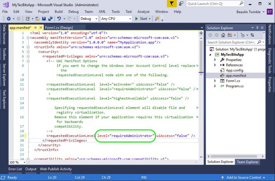Viewport: 275px width, 181px height.
Task: Start debugging with the green Start button
Action: (141, 18)
